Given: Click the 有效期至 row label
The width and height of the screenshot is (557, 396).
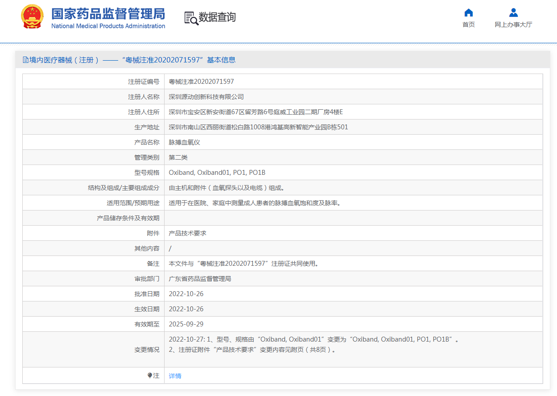Looking at the screenshot, I should coord(147,324).
